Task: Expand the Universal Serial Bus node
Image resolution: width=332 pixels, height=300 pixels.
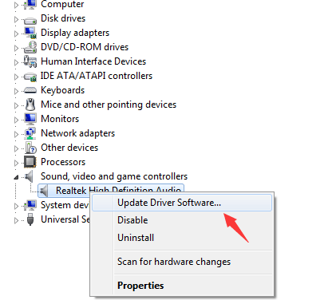Action: tap(16, 220)
